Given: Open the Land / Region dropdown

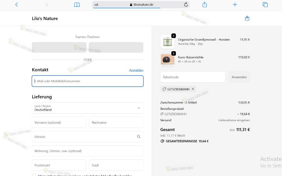Looking at the screenshot, I should pyautogui.click(x=87, y=108).
